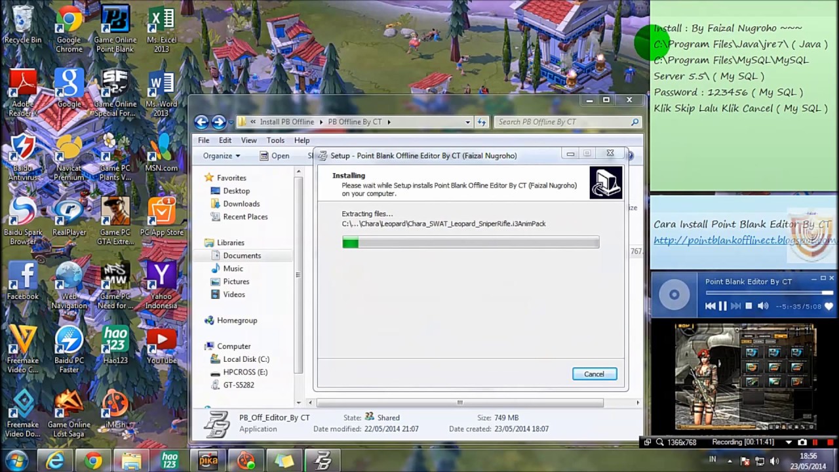Open RealPlayer desktop shortcut
Screen dimensions: 839x472
[x=69, y=218]
